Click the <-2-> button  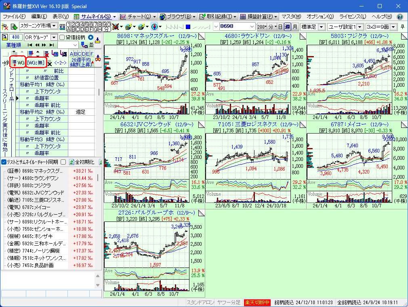point(60,63)
